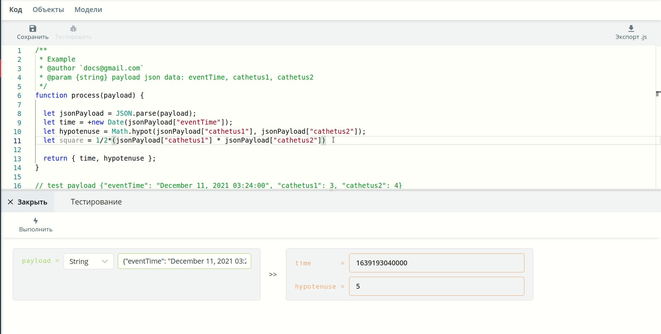
Task: Click the Export .js download icon
Action: point(631,28)
